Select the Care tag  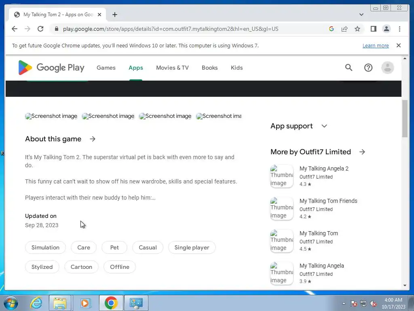pos(83,247)
